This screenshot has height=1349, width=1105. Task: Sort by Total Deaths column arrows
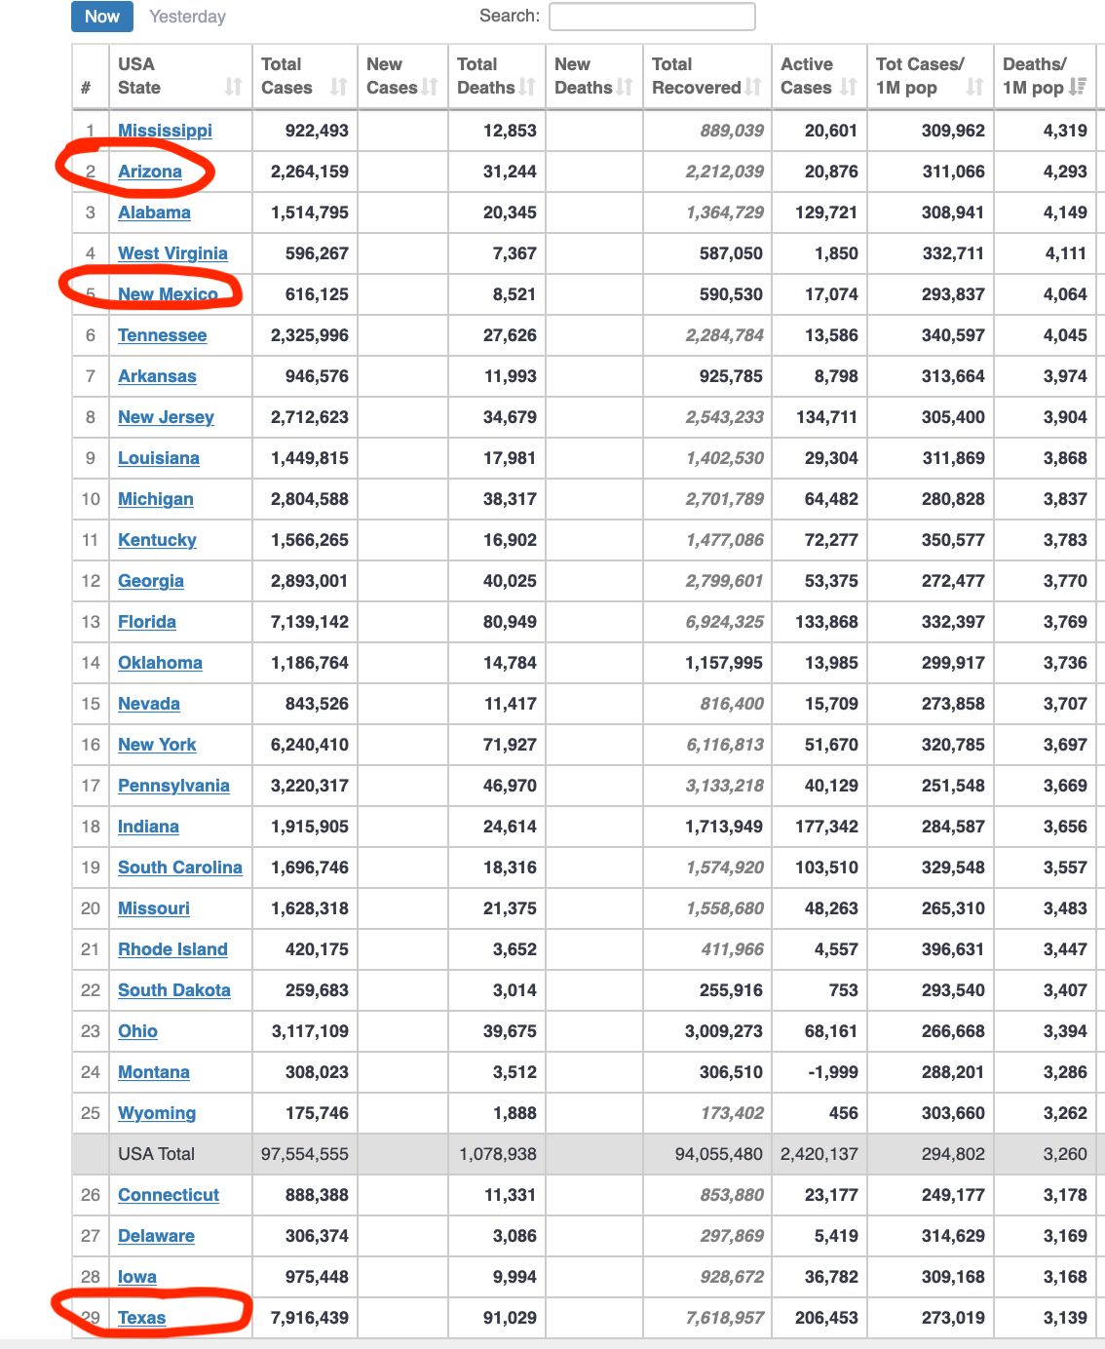tap(527, 87)
